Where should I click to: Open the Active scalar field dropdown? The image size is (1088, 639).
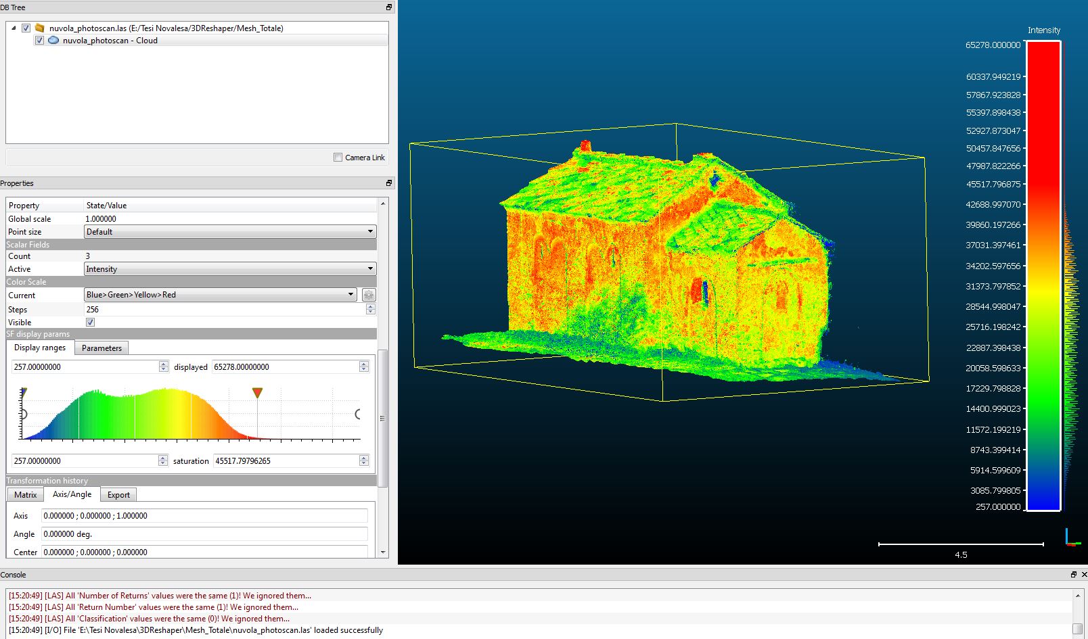[x=230, y=269]
